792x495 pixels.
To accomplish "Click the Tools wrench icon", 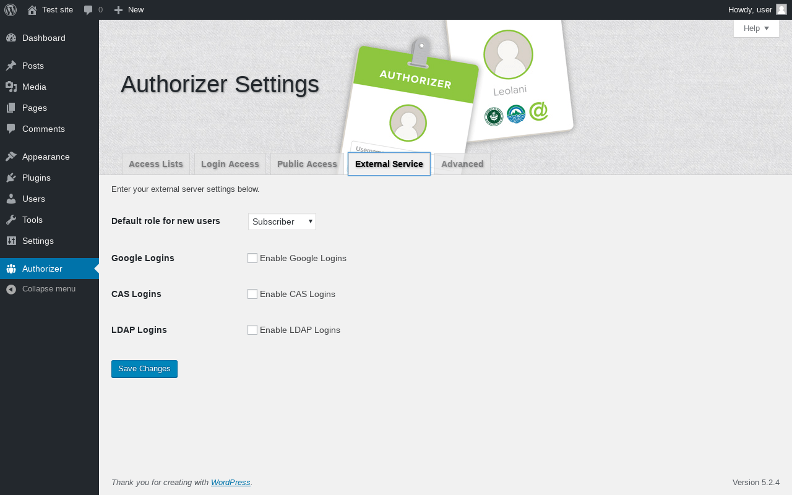I will 11,220.
